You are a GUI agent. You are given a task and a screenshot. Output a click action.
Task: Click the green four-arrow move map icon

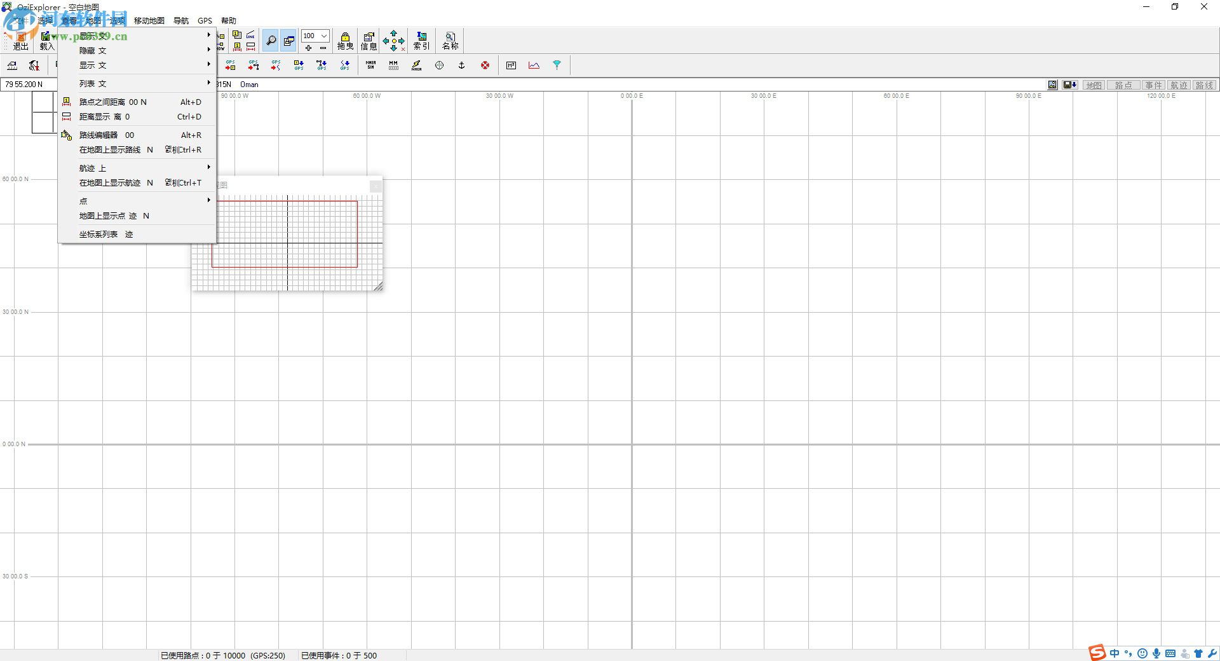[x=393, y=41]
